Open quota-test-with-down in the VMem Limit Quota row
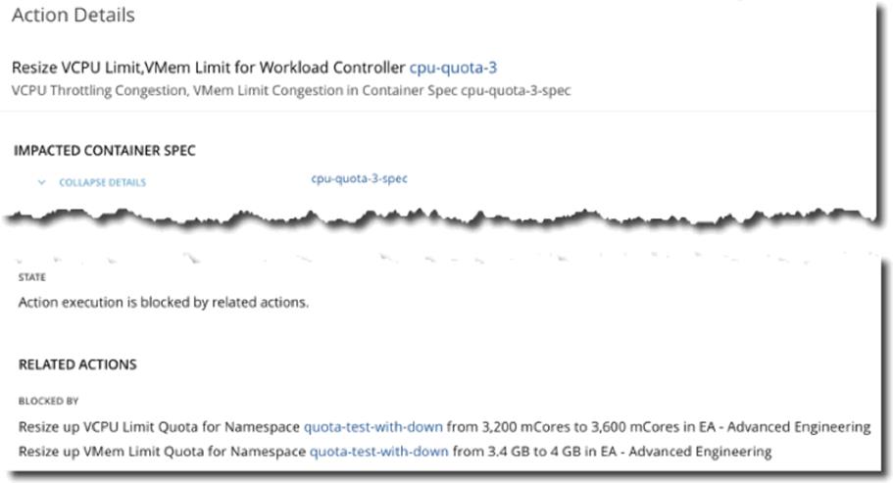Image resolution: width=893 pixels, height=483 pixels. (378, 451)
